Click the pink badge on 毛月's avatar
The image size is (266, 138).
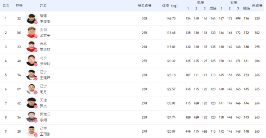click(36, 93)
